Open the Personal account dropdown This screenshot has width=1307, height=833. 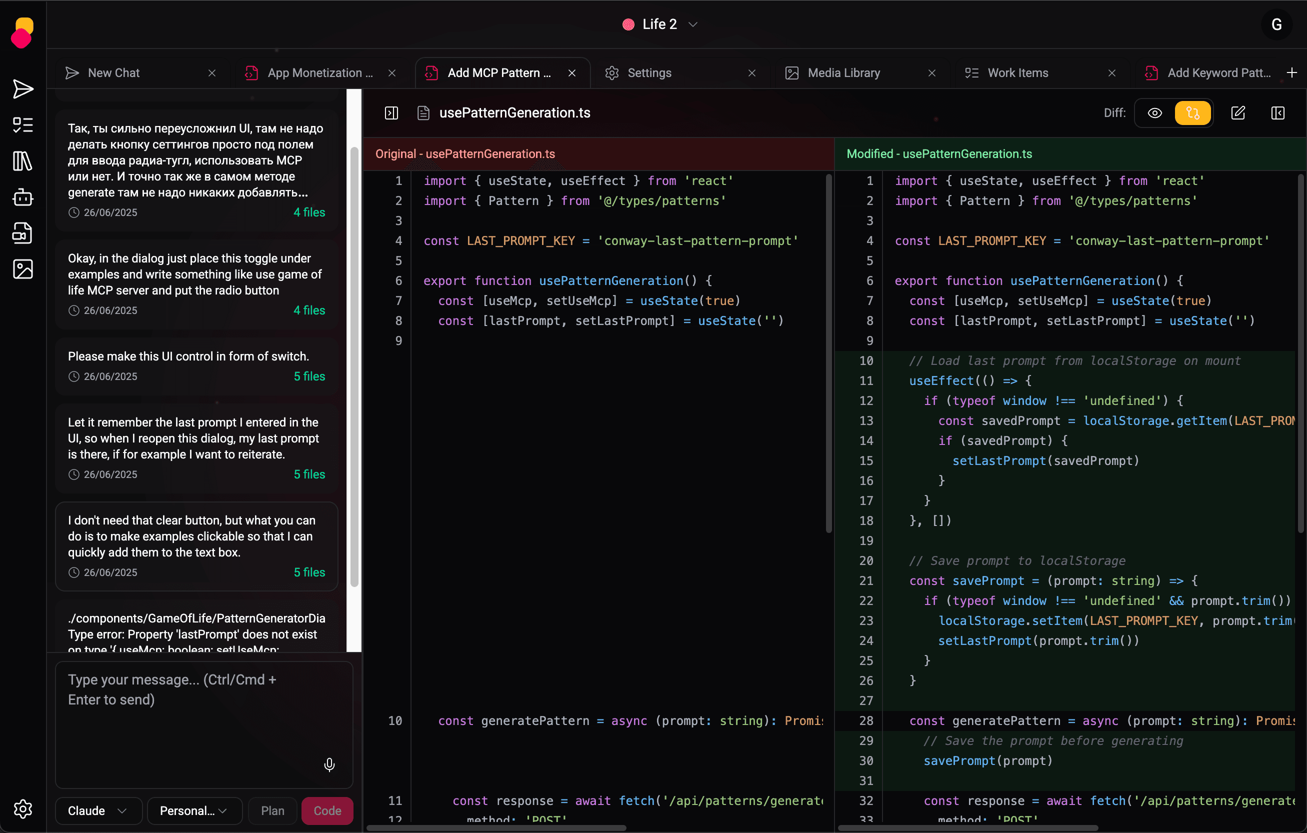click(194, 811)
